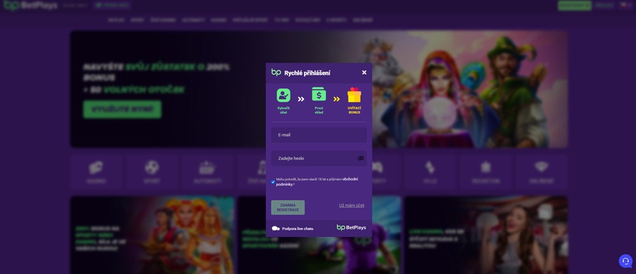The height and width of the screenshot is (274, 636).
Task: Click the live chat speech bubbles icon
Action: point(276,229)
